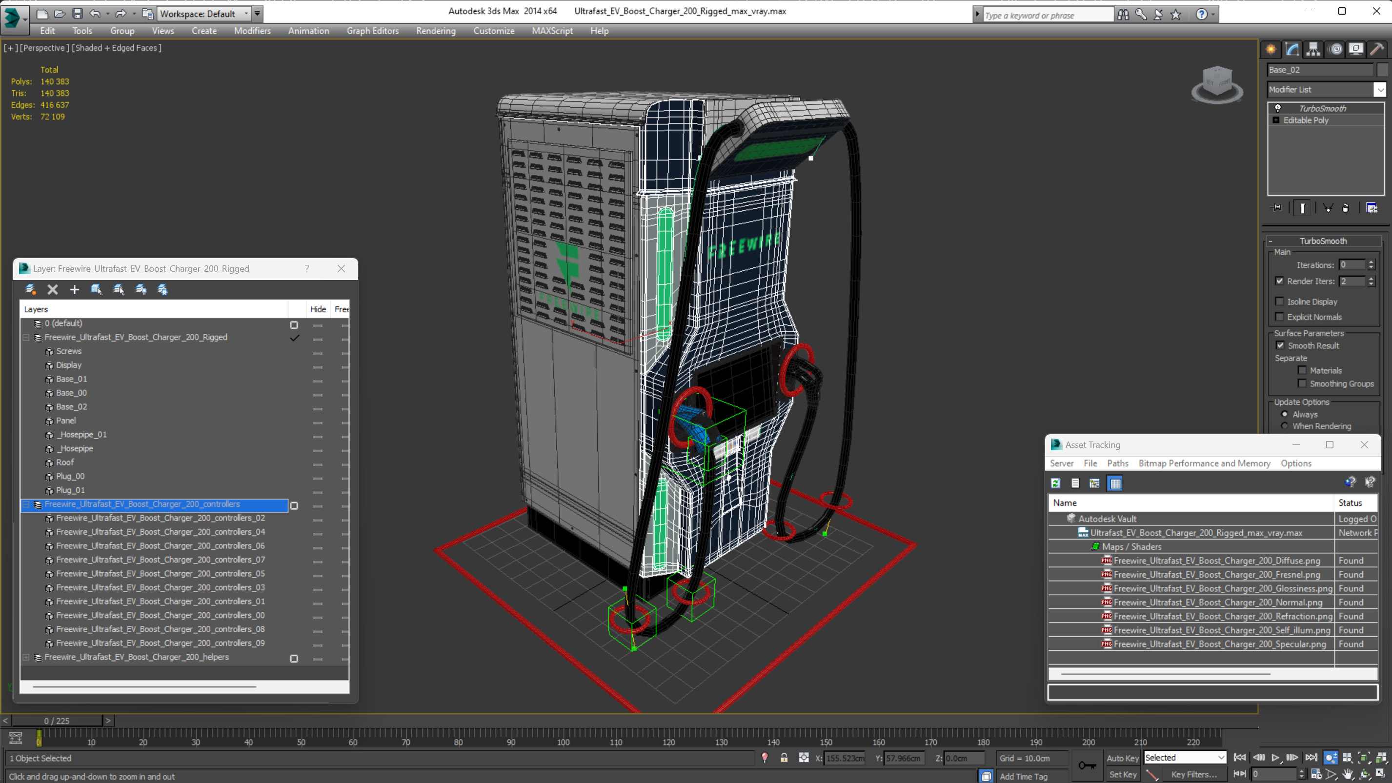Screen dimensions: 1392x783
Task: Refresh the Asset Tracking list
Action: point(1055,483)
